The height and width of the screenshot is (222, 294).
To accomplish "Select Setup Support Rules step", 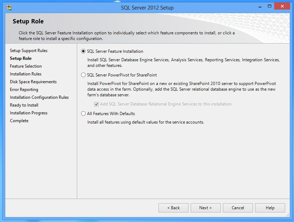I will 29,51.
